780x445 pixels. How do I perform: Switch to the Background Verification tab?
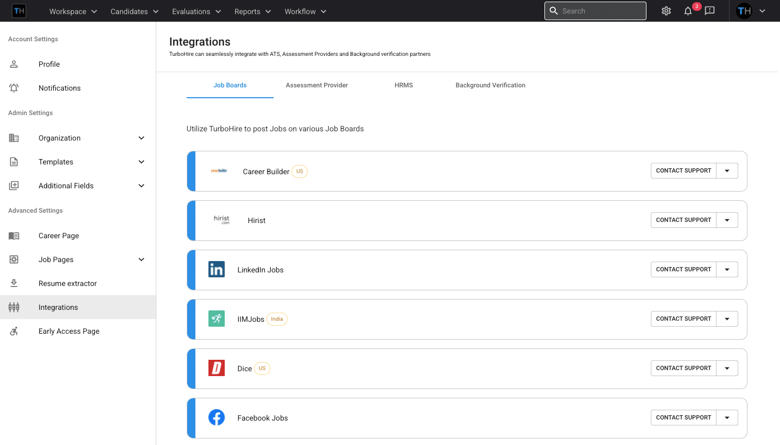pos(490,85)
